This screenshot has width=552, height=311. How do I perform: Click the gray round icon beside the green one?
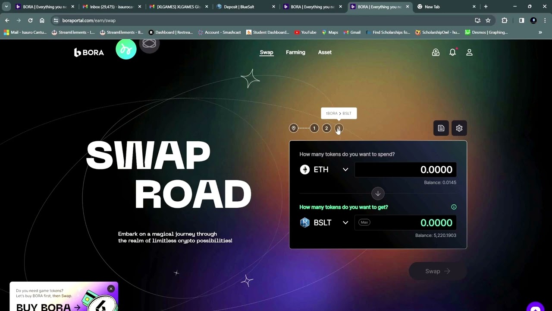(149, 44)
